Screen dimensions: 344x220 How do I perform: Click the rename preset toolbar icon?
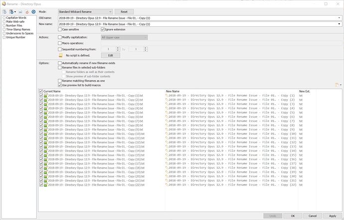tap(20, 12)
